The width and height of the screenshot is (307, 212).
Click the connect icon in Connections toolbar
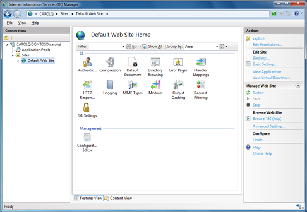tap(6, 37)
